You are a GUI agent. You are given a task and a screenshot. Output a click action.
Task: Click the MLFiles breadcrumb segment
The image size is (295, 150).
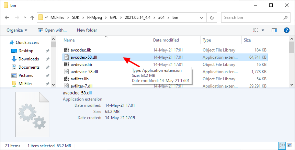click(x=57, y=18)
